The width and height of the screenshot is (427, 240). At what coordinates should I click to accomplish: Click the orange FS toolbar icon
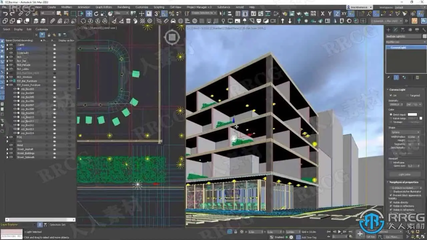(x=415, y=21)
